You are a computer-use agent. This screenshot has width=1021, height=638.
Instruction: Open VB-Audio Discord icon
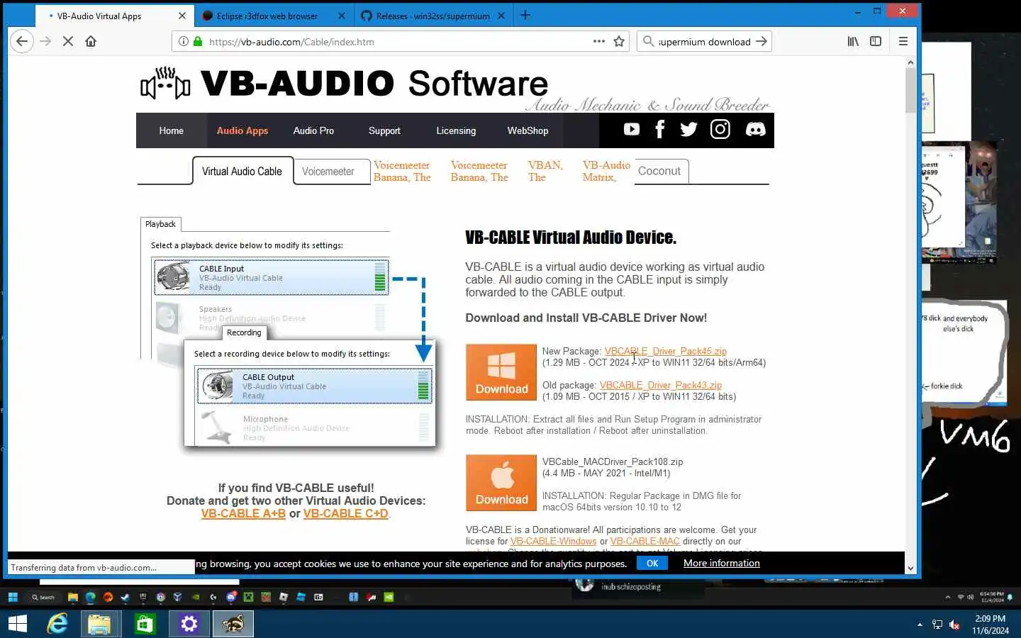point(756,129)
